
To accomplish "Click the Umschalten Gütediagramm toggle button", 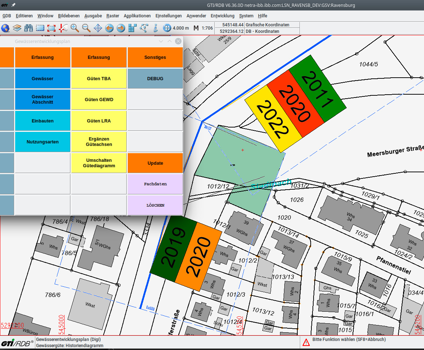I will tap(99, 163).
